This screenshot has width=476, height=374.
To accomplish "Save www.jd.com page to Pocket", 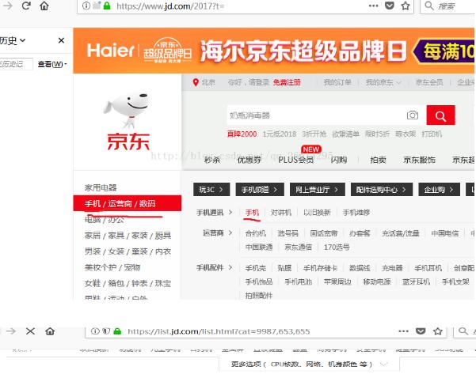I will [390, 6].
